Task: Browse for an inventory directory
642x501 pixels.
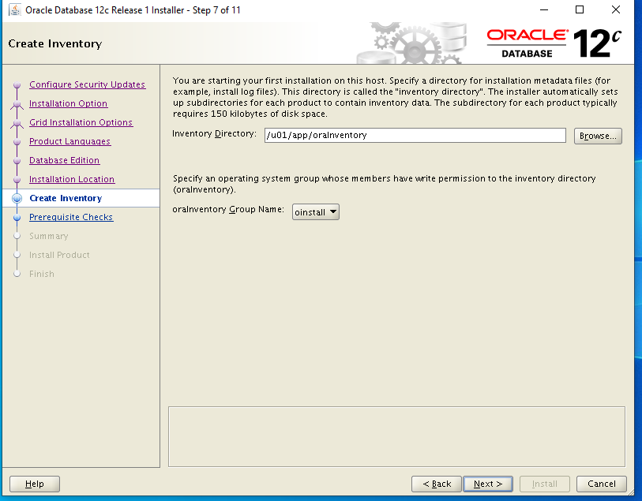Action: coord(598,136)
